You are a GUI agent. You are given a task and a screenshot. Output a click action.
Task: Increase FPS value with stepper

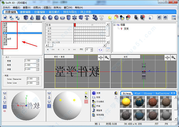92,49
